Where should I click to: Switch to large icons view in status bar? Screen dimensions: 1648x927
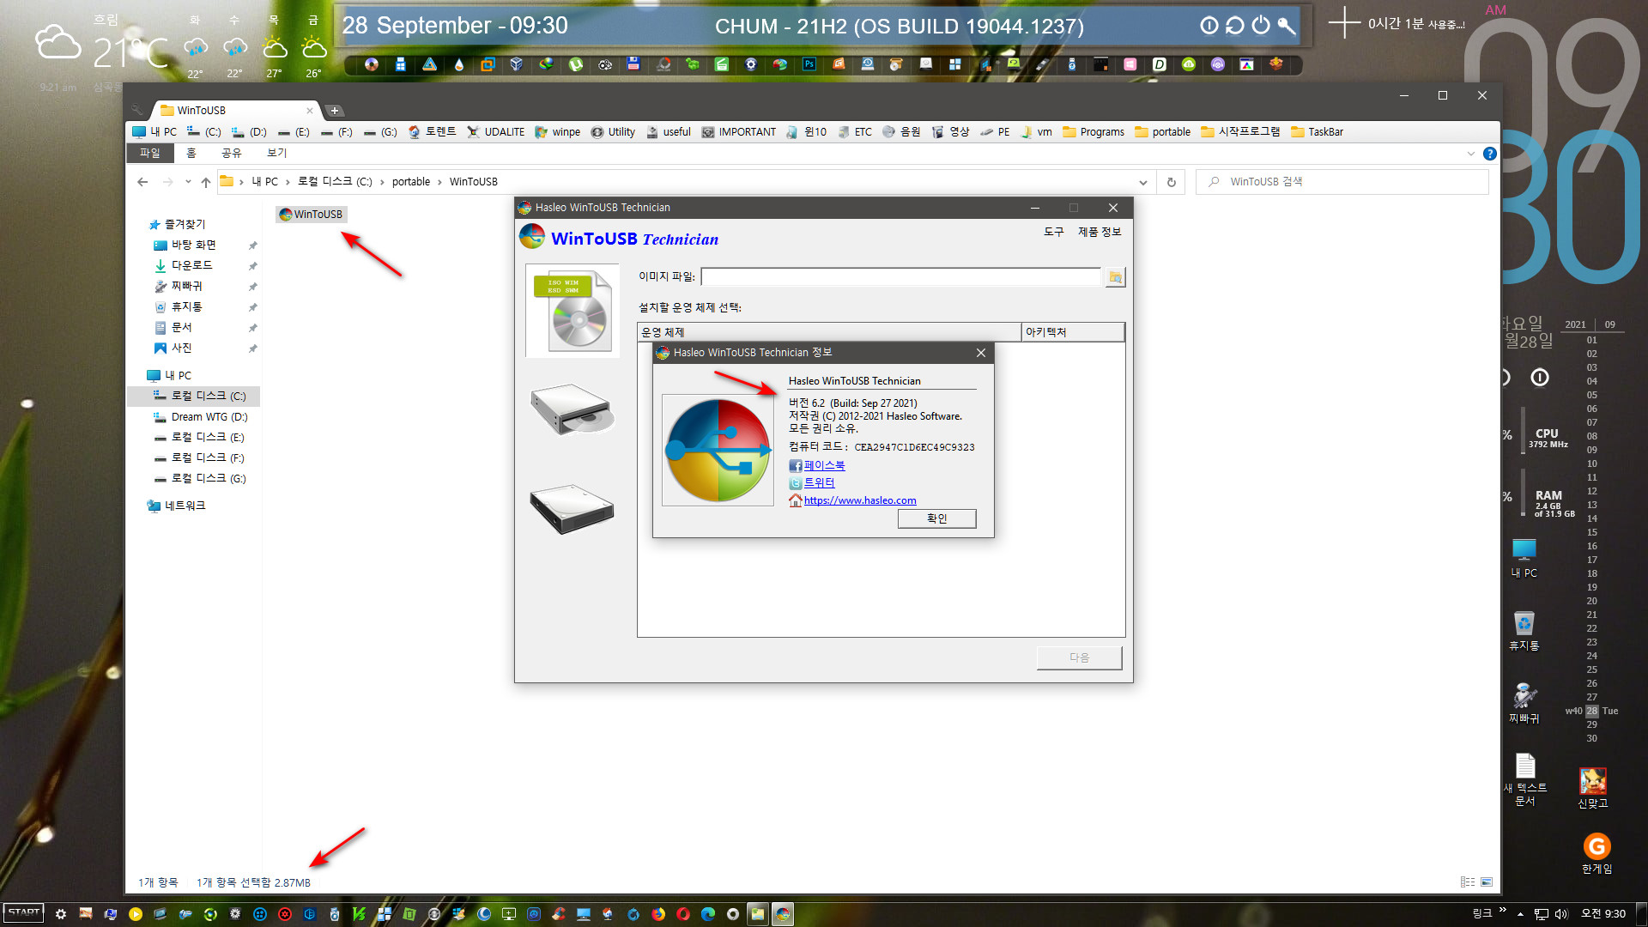[x=1487, y=882]
